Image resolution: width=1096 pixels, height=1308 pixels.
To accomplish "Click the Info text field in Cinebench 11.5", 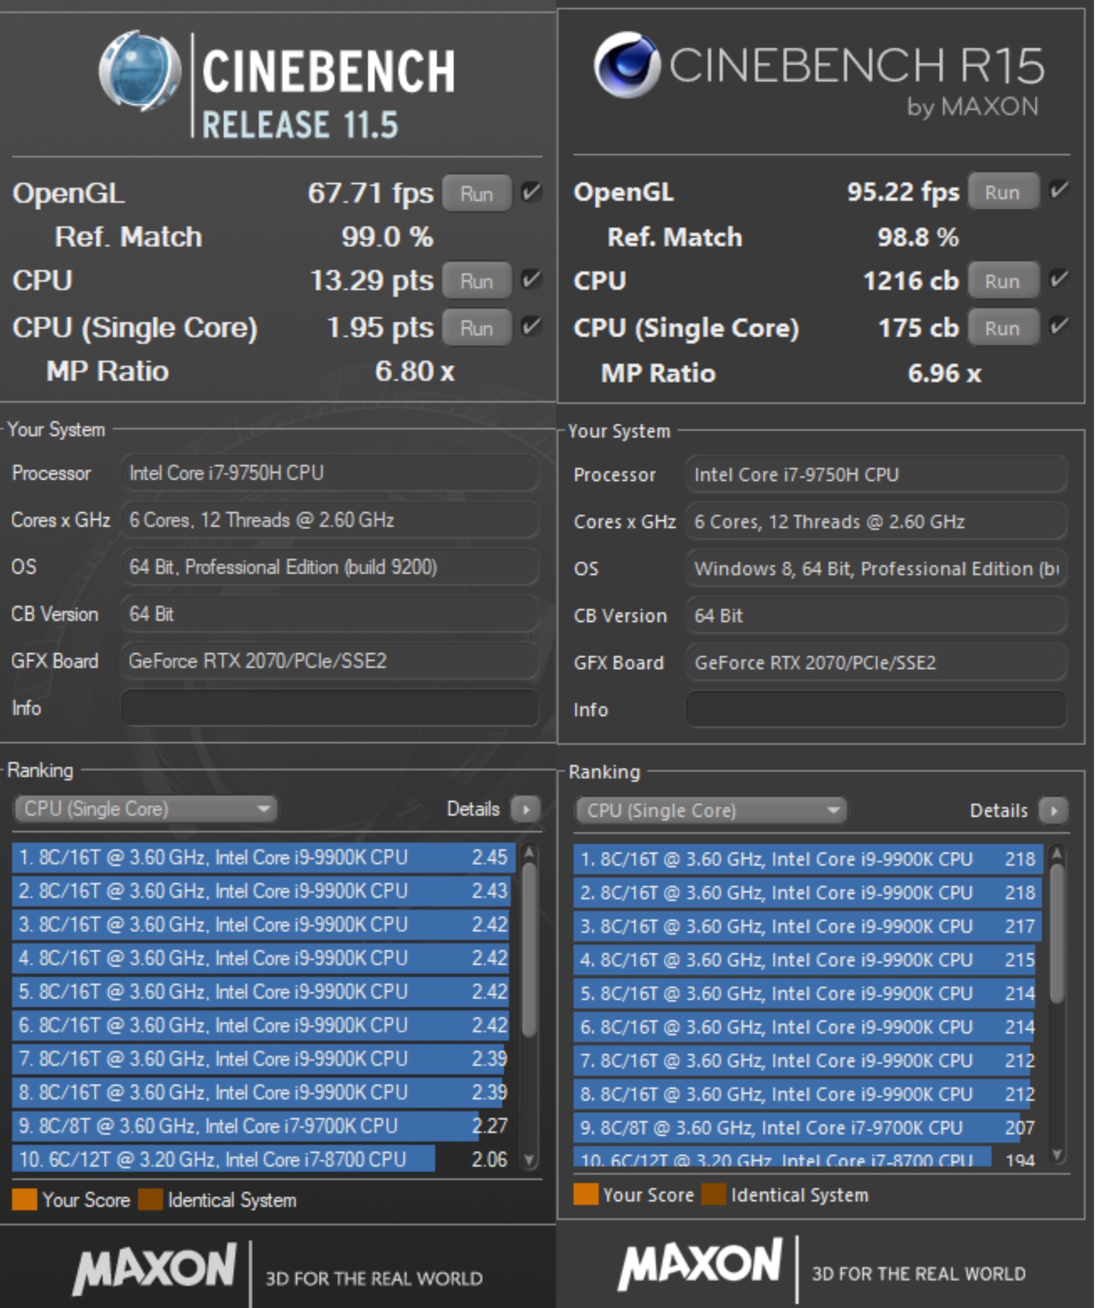I will [329, 708].
